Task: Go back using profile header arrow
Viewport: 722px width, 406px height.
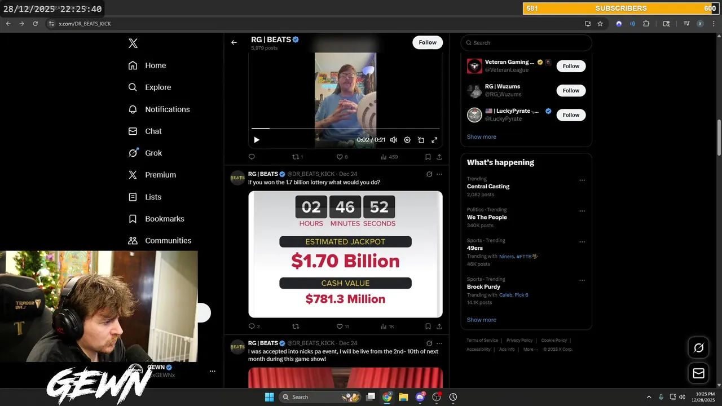Action: pyautogui.click(x=234, y=42)
